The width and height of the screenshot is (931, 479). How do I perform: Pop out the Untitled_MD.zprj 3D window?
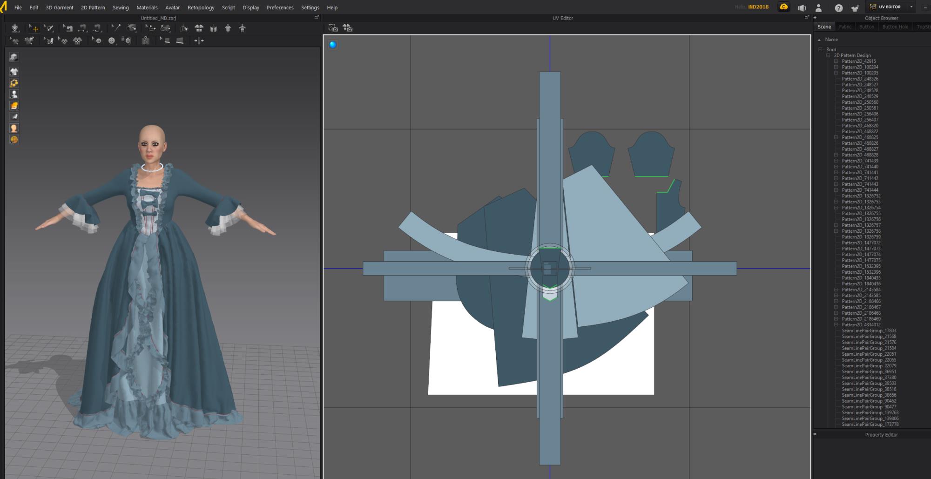point(317,18)
